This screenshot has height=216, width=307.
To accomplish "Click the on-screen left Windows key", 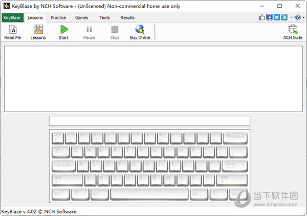I will 80,194.
